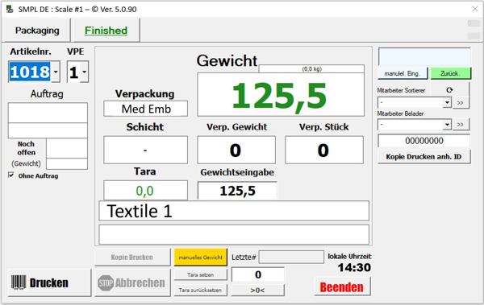Switch to the Finished tab
This screenshot has height=305, width=484.
106,31
